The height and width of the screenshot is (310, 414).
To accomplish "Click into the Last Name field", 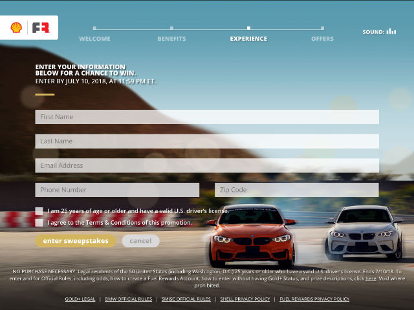I will (x=207, y=141).
